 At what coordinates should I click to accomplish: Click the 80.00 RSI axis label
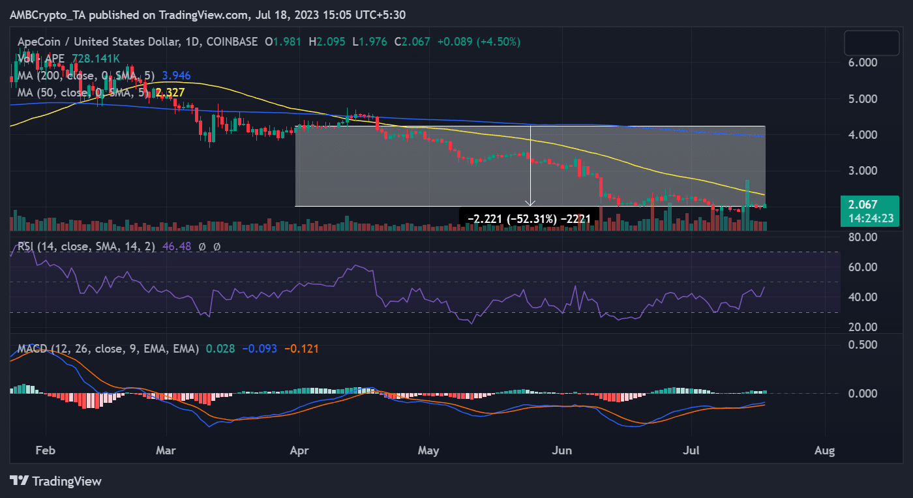click(862, 237)
